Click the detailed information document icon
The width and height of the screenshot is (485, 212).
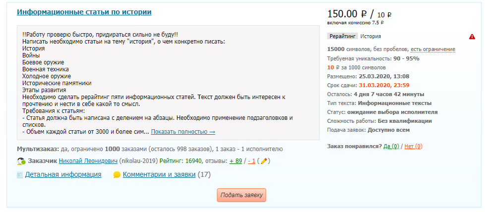coord(20,175)
